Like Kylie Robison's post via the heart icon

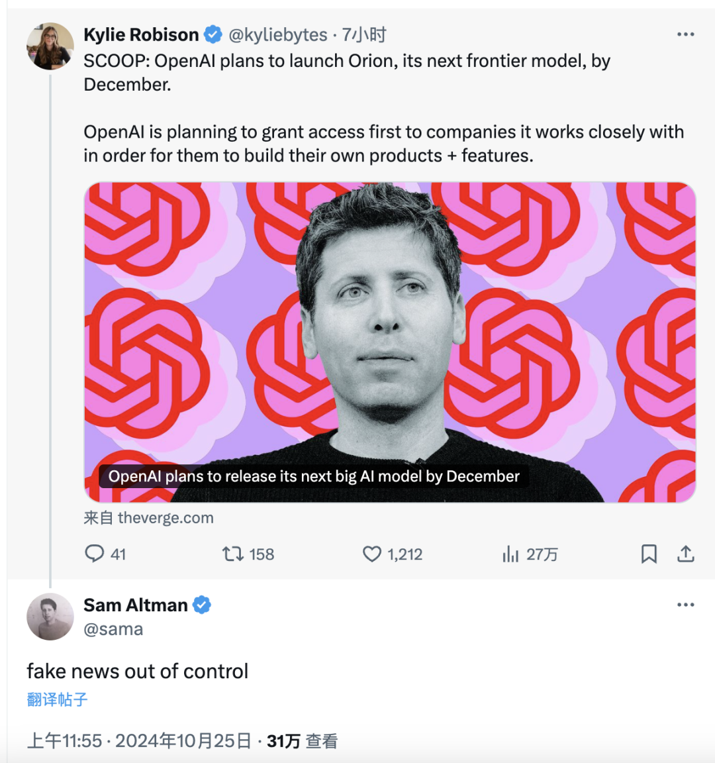point(372,554)
